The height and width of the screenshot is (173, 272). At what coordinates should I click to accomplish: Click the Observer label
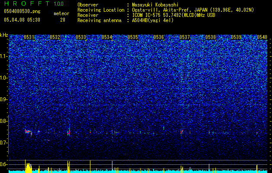tap(88, 5)
